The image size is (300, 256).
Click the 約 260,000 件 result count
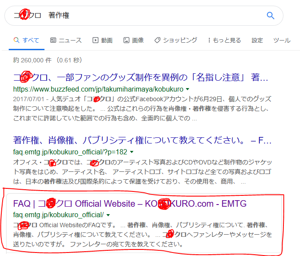coord(32,60)
